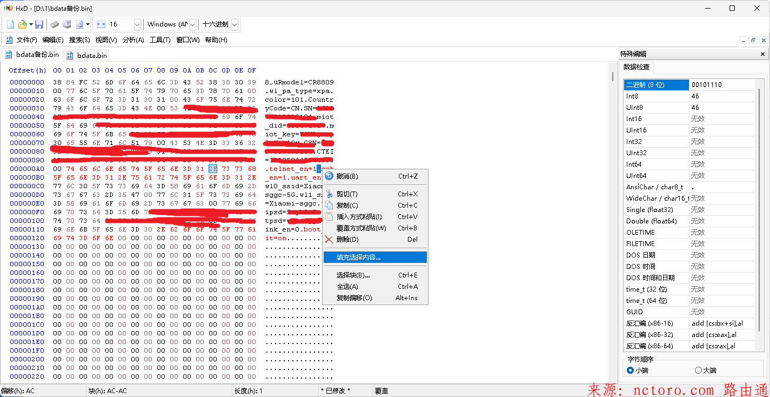Select the 大端 big-endian radio button
770x397 pixels.
tap(698, 370)
